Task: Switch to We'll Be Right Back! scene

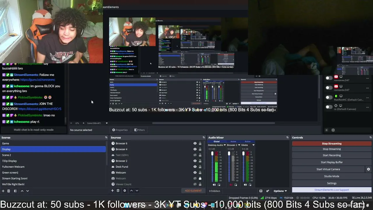Action: (x=53, y=184)
